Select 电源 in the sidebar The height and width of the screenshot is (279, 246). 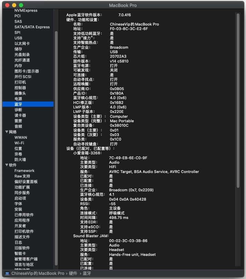[x=18, y=99]
